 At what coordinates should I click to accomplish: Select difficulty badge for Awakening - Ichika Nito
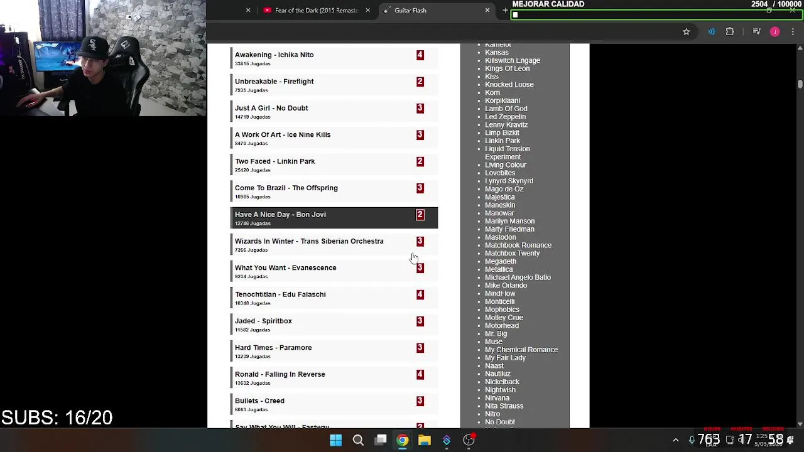420,55
